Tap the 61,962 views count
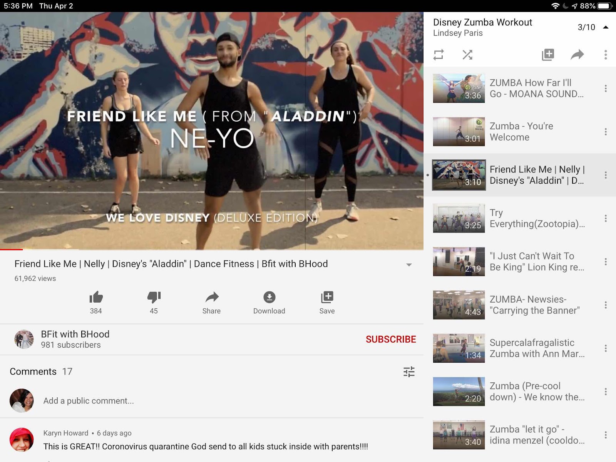The image size is (616, 462). coord(35,278)
